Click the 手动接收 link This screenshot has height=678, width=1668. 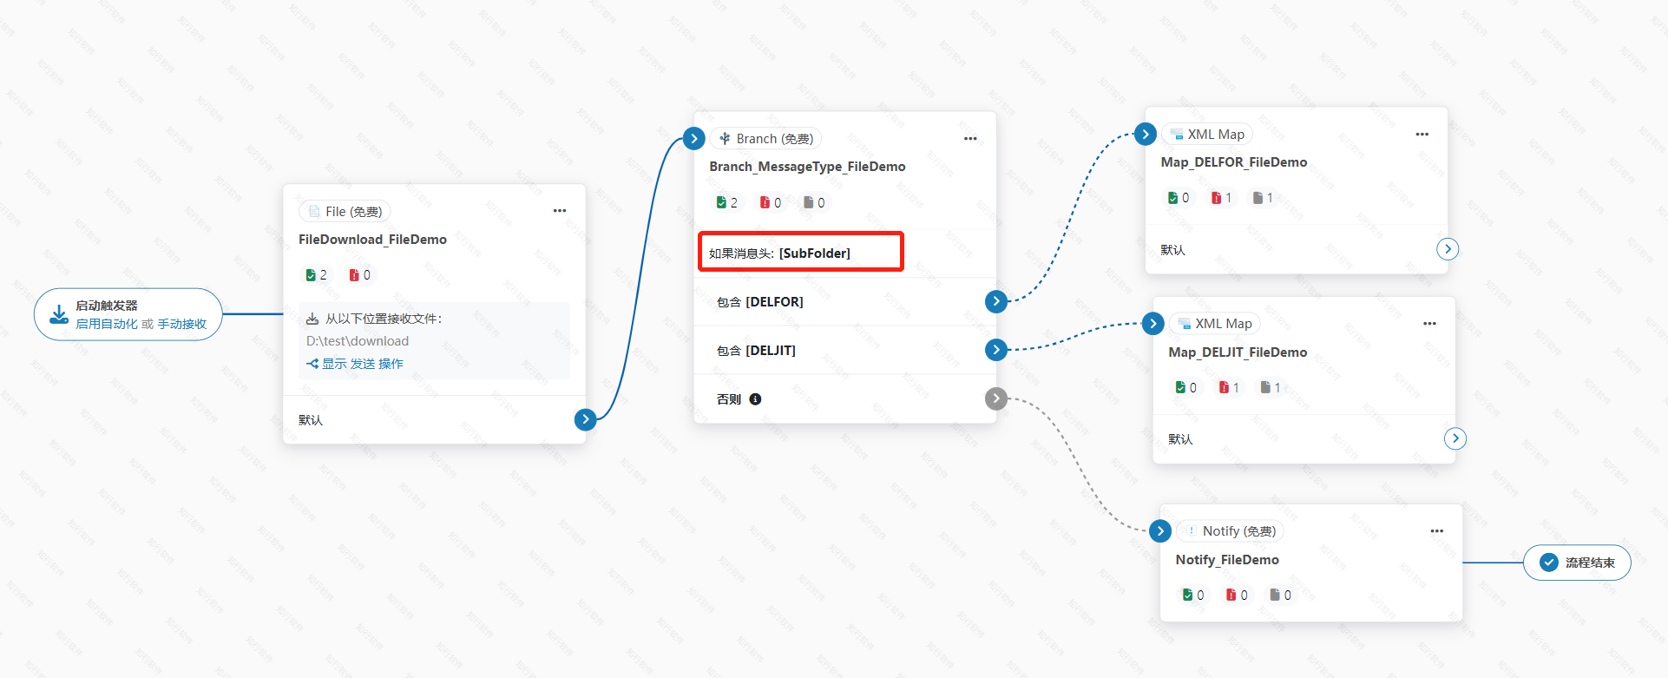[182, 324]
